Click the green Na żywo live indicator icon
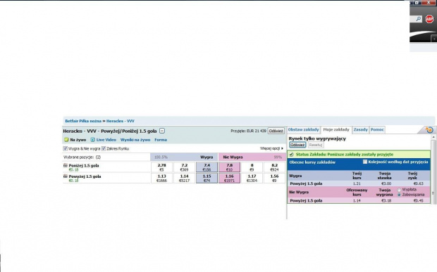Viewport: 437px width, 272px height. pos(66,140)
